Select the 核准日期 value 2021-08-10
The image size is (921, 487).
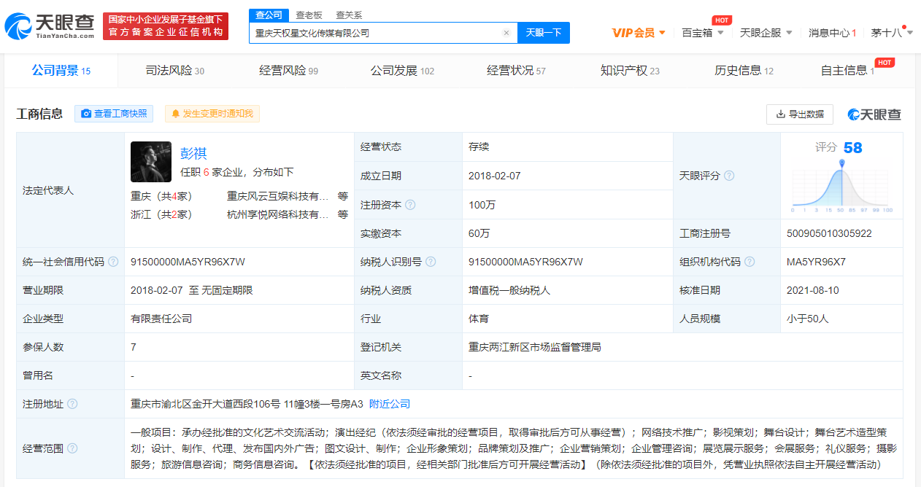coord(813,290)
